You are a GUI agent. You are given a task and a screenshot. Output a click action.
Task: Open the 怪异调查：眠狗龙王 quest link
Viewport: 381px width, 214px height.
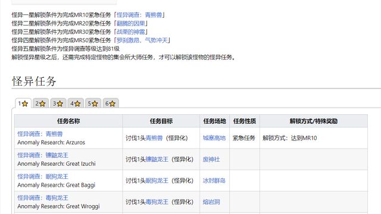coord(43,177)
